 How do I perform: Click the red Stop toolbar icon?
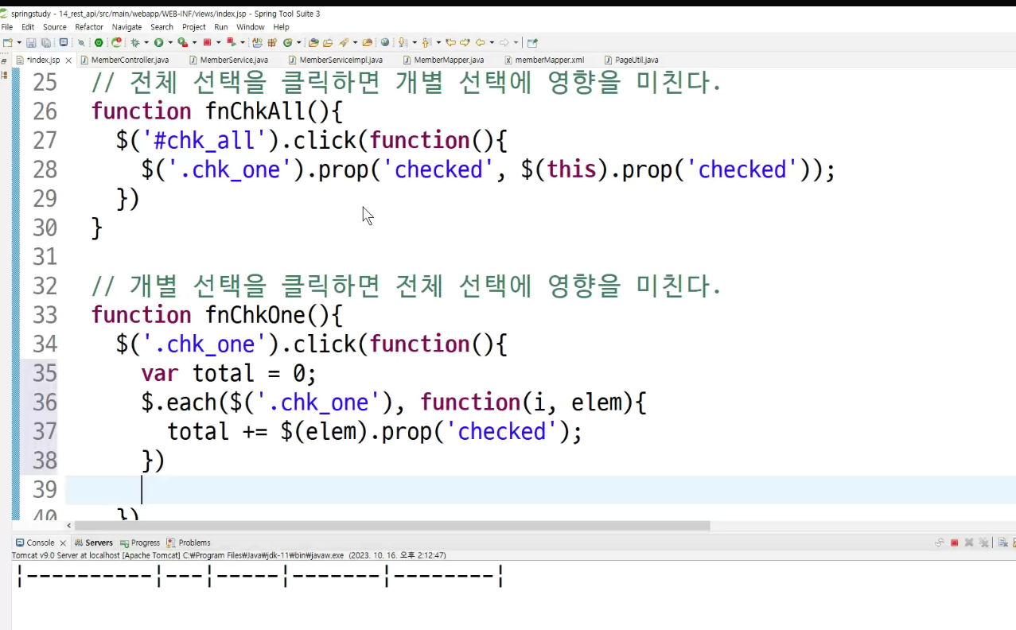207,42
